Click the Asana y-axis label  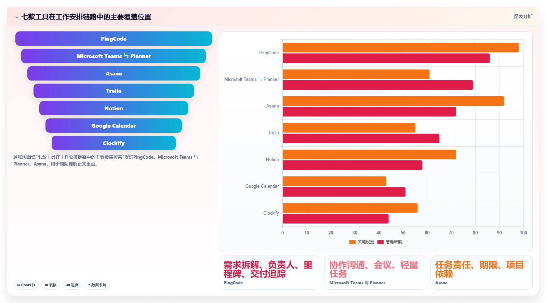[272, 106]
